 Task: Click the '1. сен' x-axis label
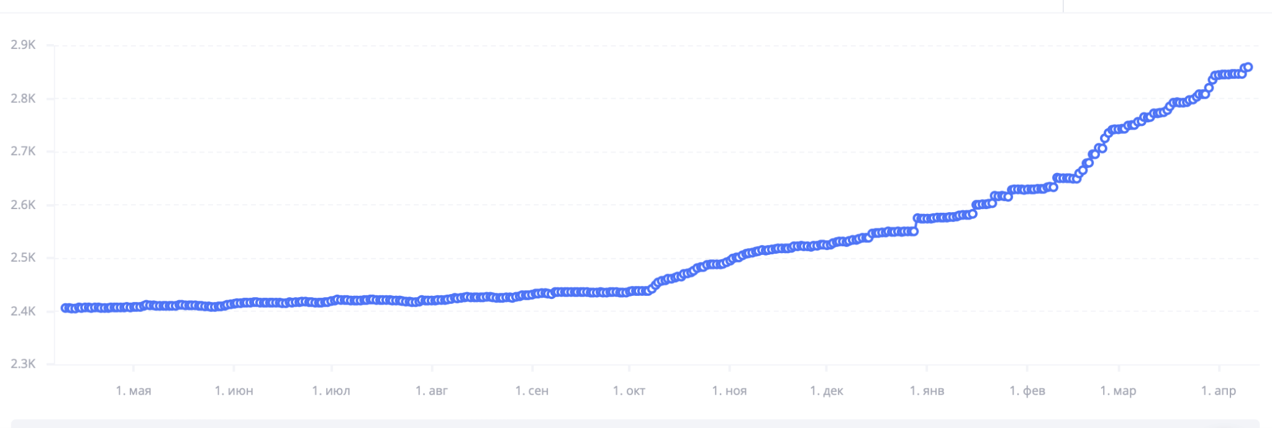(x=532, y=391)
